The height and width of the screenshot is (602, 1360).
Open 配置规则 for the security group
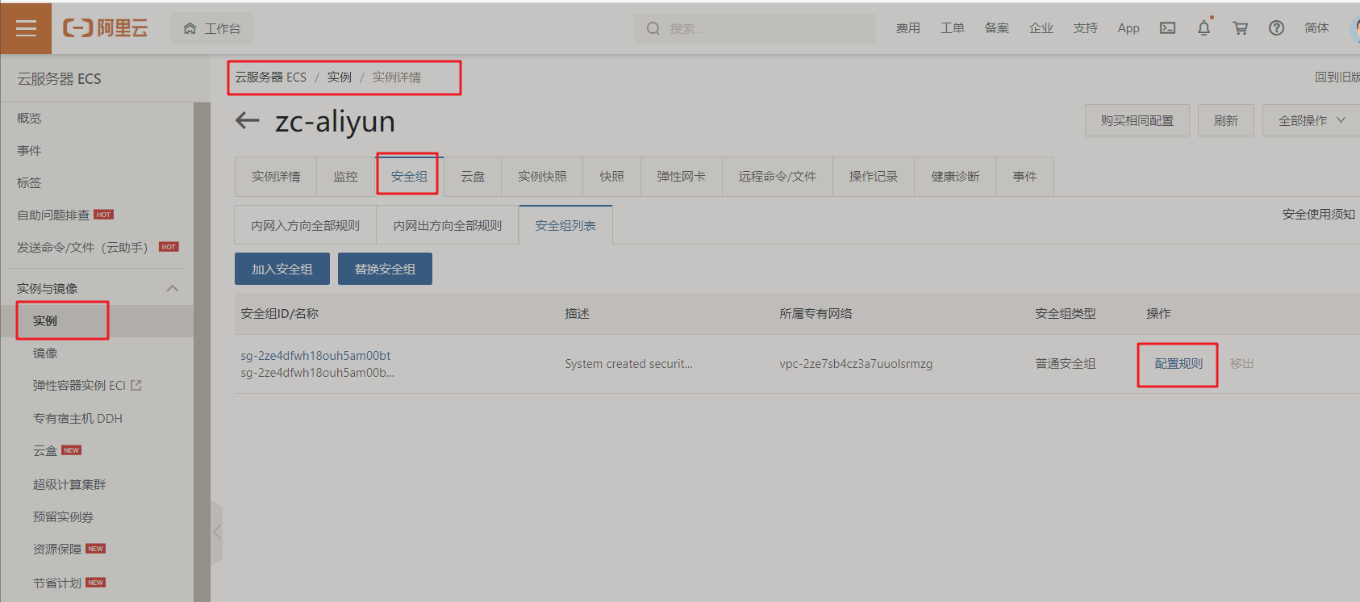pyautogui.click(x=1179, y=364)
